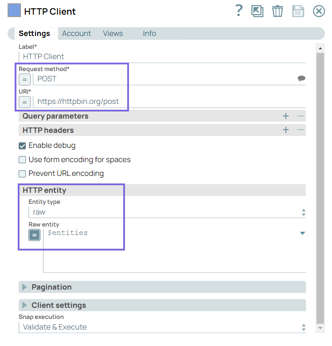Click the pop-out window icon in header
This screenshot has width=332, height=346.
(x=257, y=11)
